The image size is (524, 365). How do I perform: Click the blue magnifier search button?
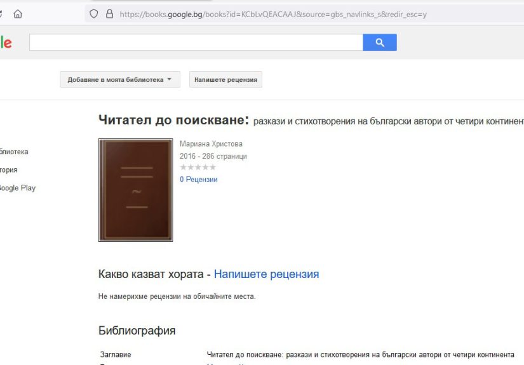tap(380, 43)
